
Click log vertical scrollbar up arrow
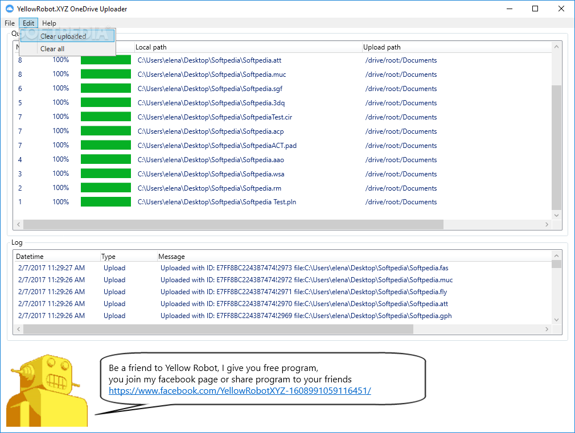point(556,255)
